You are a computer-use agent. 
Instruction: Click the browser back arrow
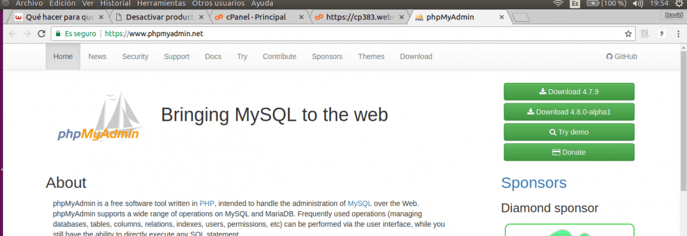point(12,34)
